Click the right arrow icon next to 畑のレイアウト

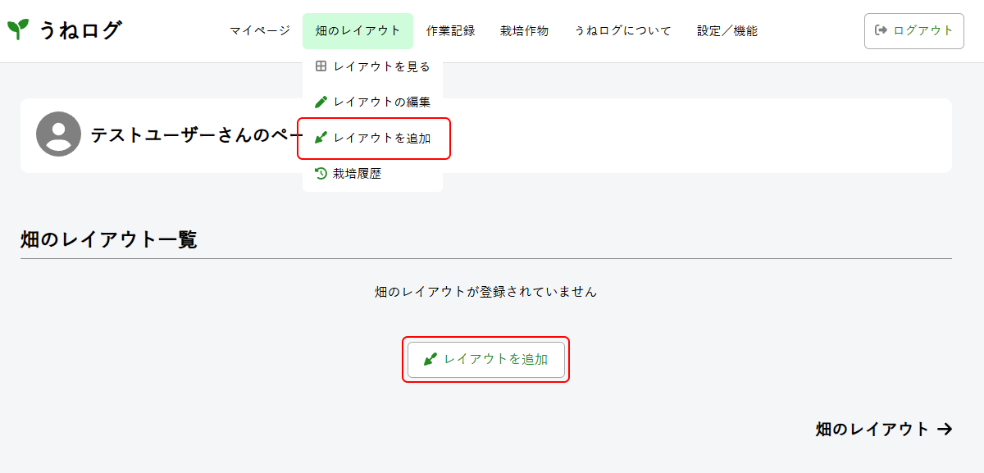coord(945,429)
